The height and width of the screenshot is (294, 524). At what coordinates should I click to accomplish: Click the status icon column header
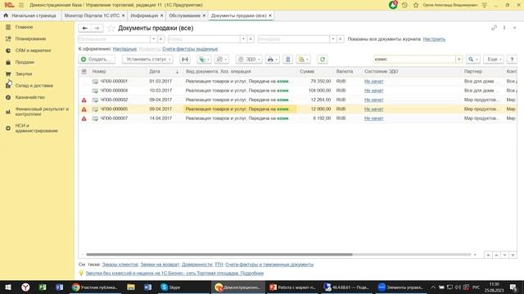coord(84,72)
